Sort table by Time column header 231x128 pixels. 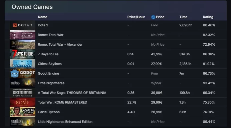pyautogui.click(x=183, y=17)
